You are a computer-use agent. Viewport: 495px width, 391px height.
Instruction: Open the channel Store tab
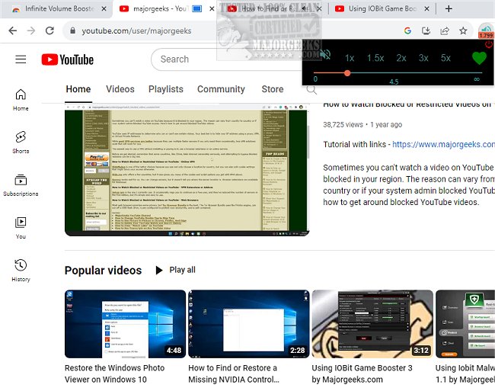pos(273,89)
